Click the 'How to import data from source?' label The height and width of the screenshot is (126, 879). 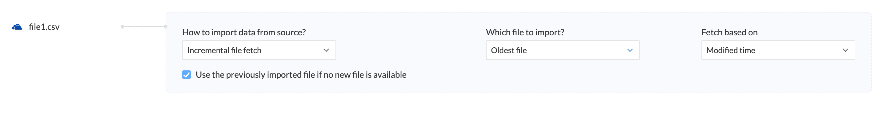(244, 32)
